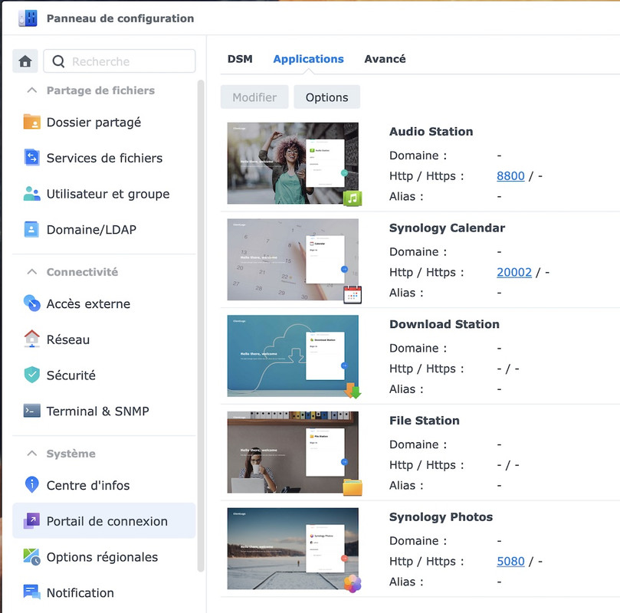Click Panneau de configuration title icon
The height and width of the screenshot is (613, 620).
pyautogui.click(x=28, y=18)
